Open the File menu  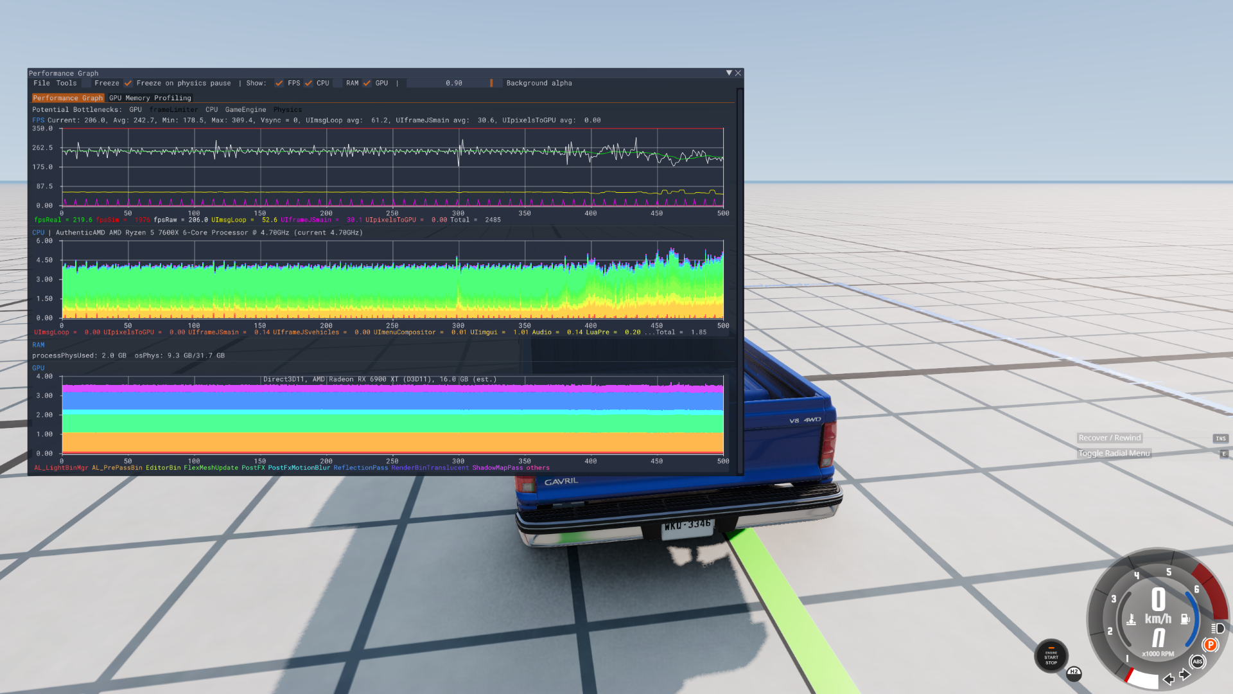point(41,83)
